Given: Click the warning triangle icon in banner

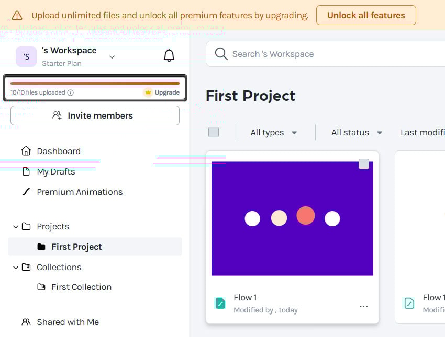Looking at the screenshot, I should (x=17, y=15).
